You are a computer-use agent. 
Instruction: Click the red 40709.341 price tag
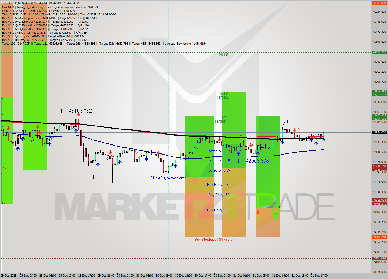(x=379, y=203)
